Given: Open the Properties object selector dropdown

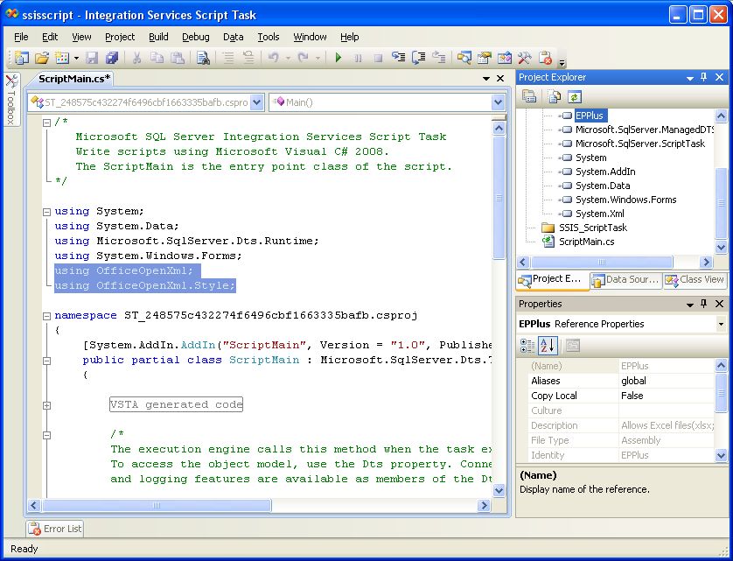Looking at the screenshot, I should point(721,324).
